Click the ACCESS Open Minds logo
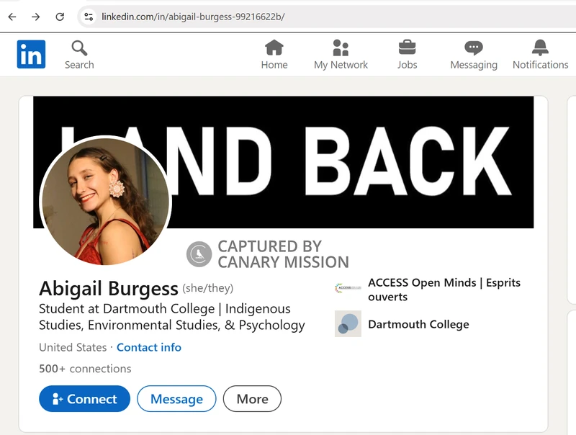576x435 pixels. (348, 288)
